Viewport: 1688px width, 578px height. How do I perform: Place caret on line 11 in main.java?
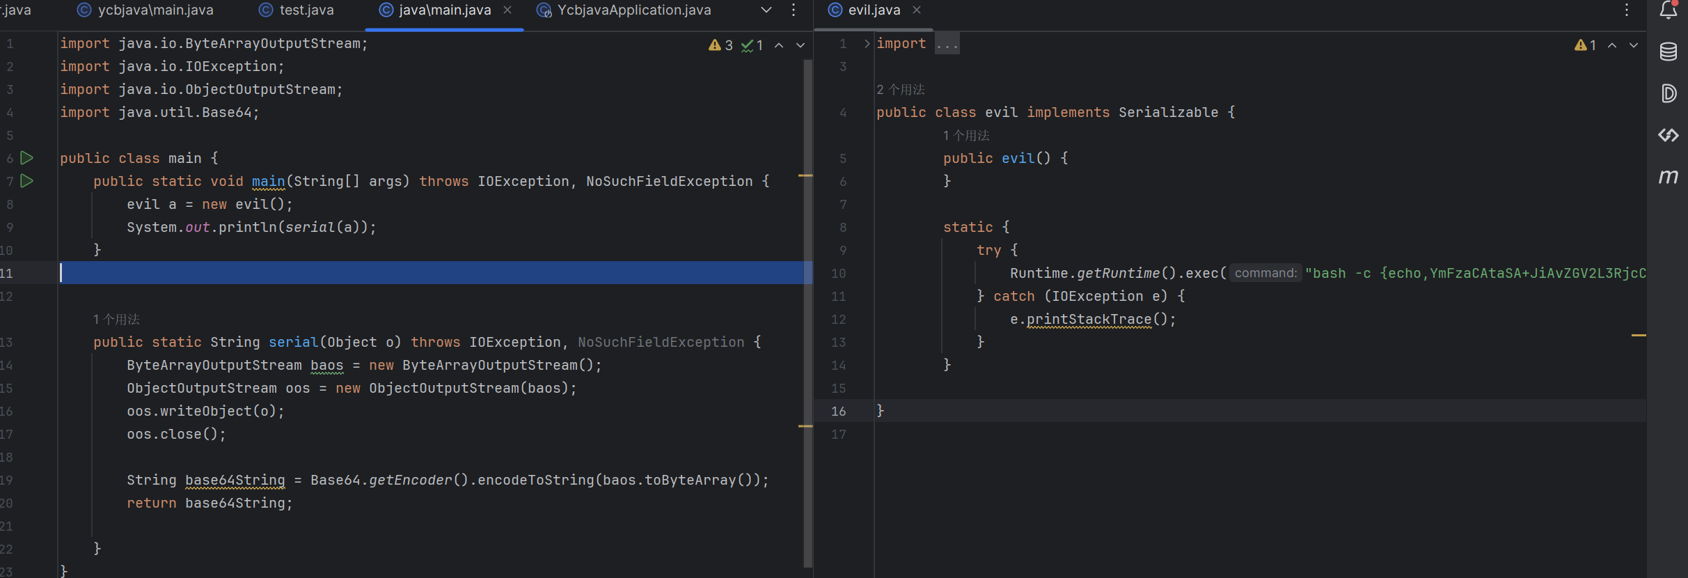432,273
